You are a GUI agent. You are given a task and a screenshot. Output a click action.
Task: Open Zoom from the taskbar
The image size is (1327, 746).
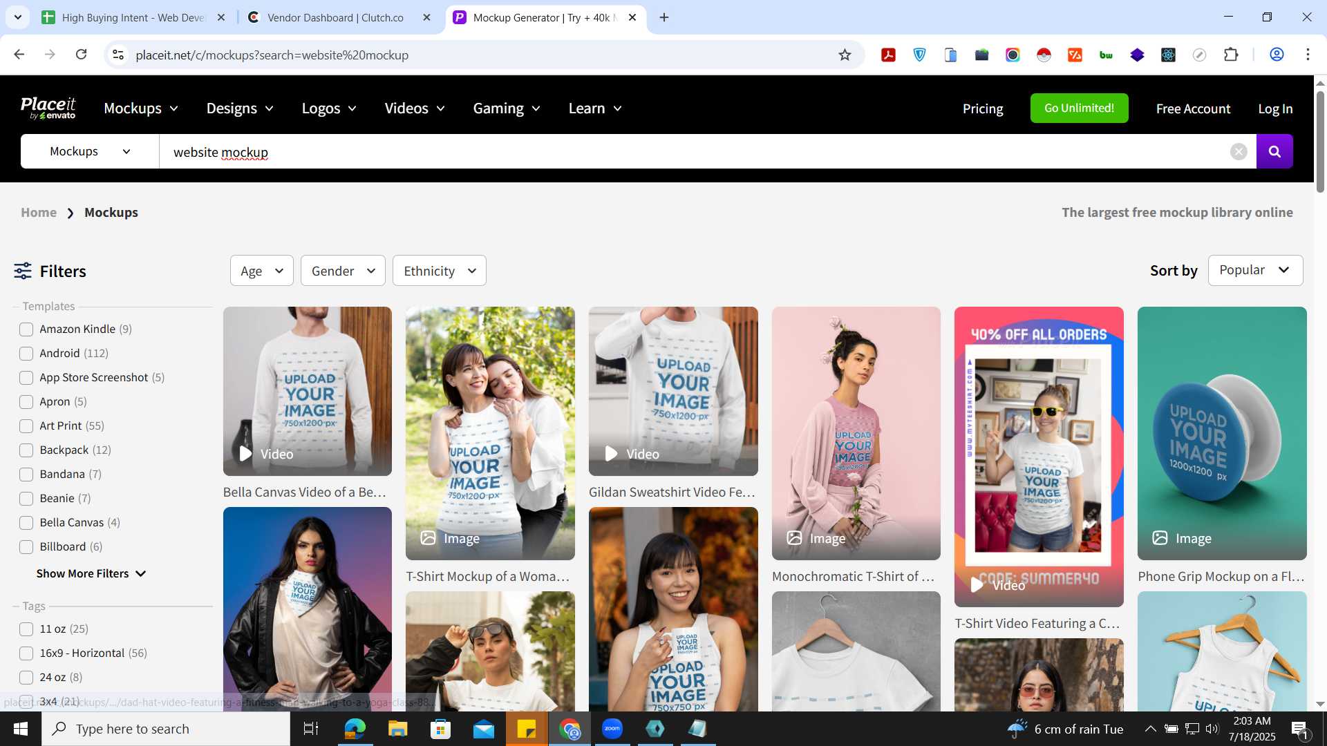click(x=612, y=729)
